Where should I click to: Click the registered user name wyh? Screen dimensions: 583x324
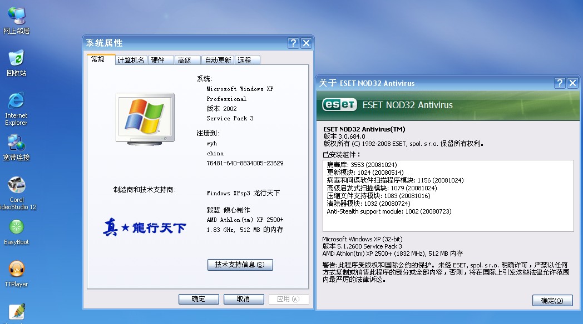tap(211, 144)
